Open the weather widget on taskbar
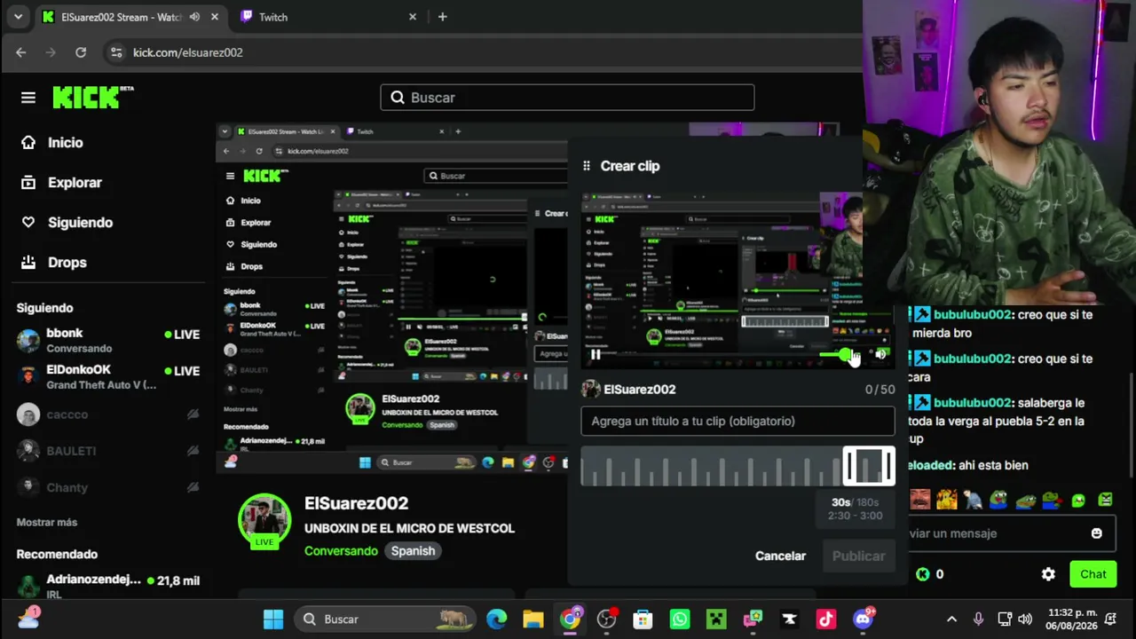This screenshot has width=1136, height=639. [x=28, y=618]
